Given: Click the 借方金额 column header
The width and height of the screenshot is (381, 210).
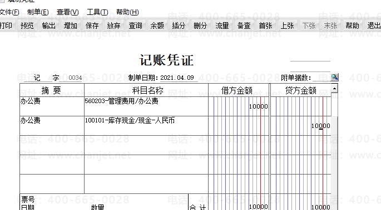Looking at the screenshot, I should 237,90.
